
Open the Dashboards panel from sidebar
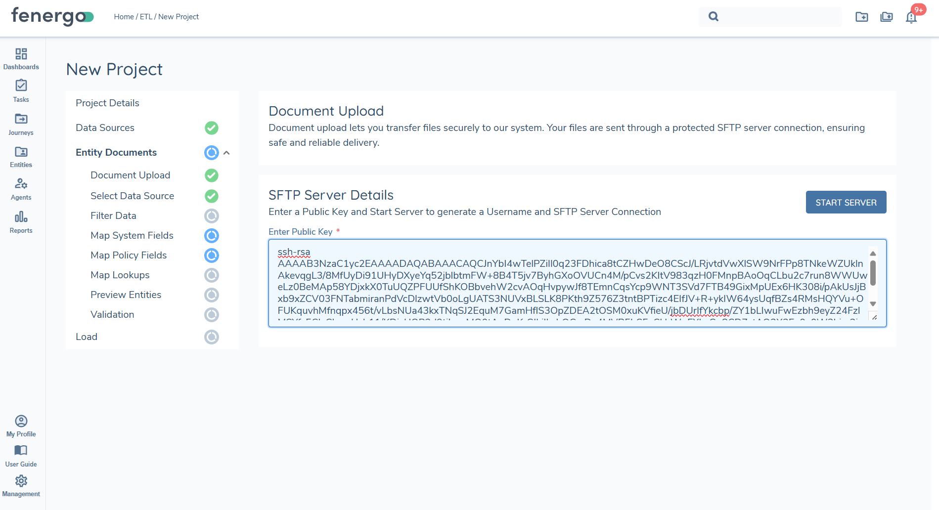(21, 58)
